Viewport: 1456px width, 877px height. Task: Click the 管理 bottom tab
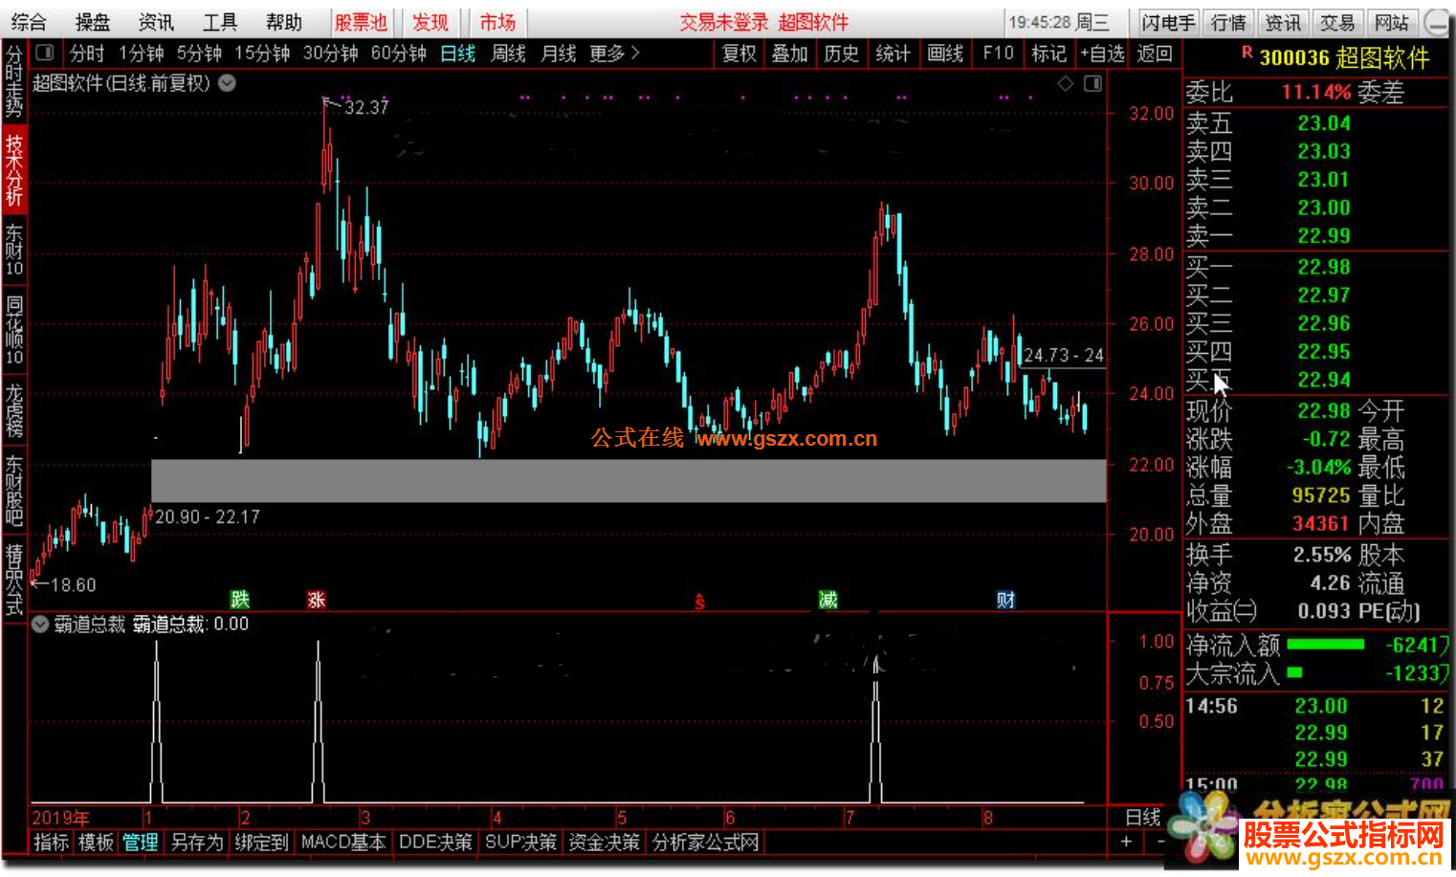141,843
